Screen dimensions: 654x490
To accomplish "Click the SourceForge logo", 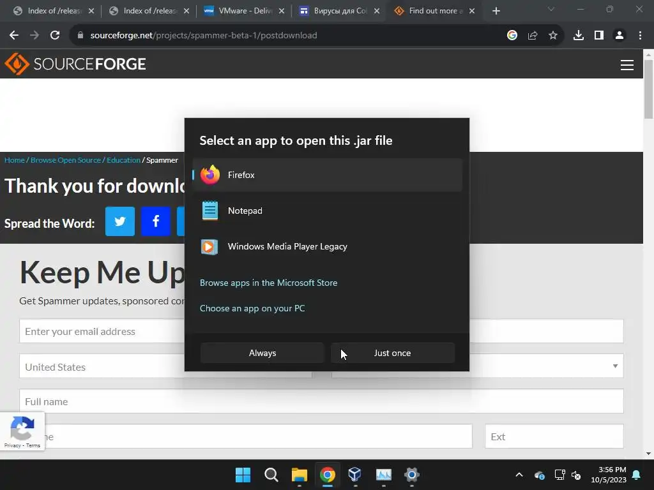I will point(75,64).
